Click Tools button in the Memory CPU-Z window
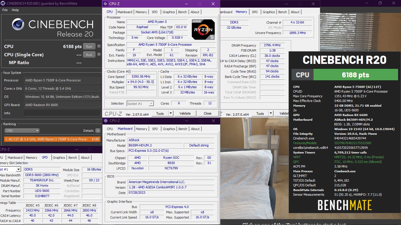The image size is (401, 225). point(260,113)
